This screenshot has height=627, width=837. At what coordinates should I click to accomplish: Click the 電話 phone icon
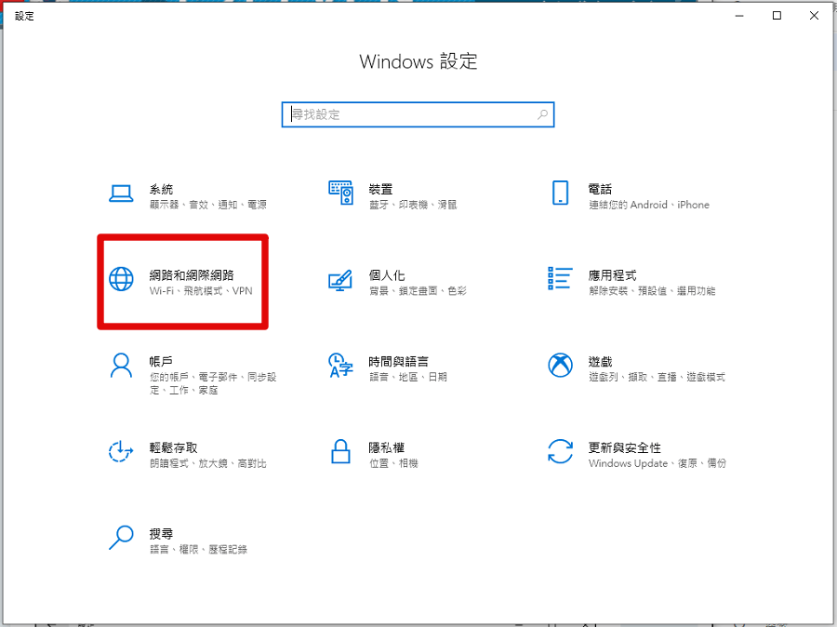tap(560, 193)
